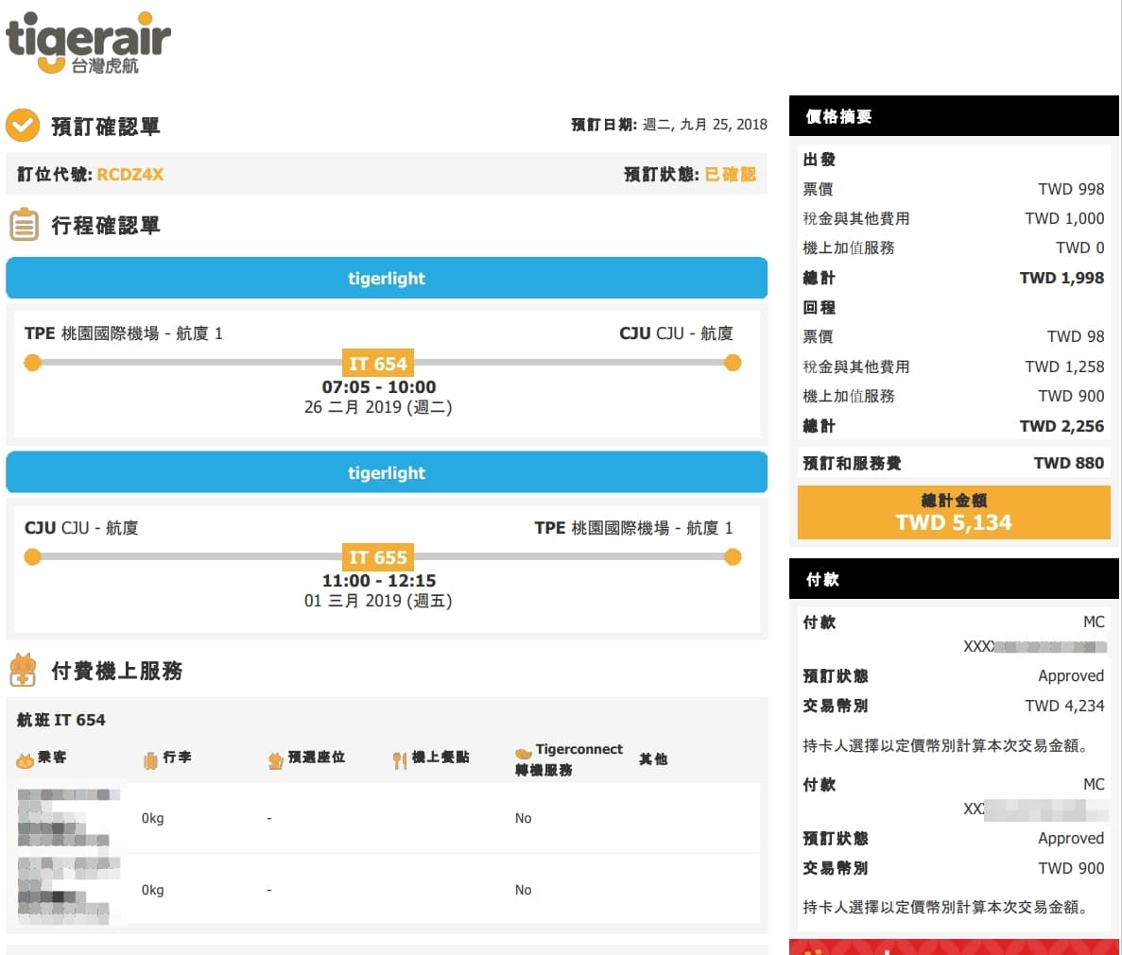Click the IT 654 destination dot marker

[x=732, y=363]
